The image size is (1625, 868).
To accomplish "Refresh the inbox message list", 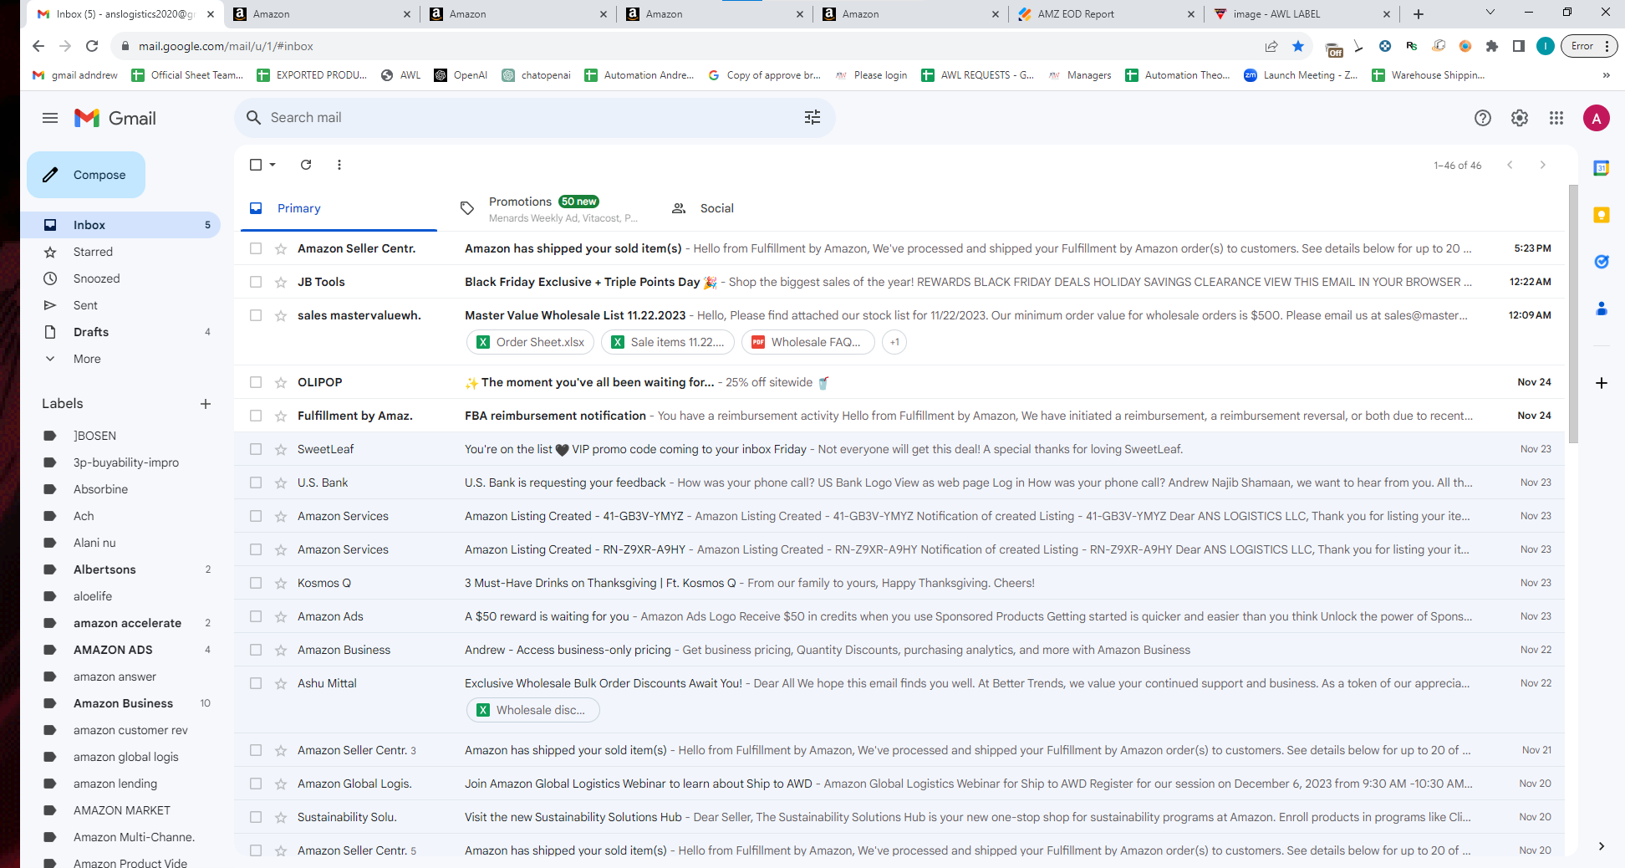I will tap(306, 165).
